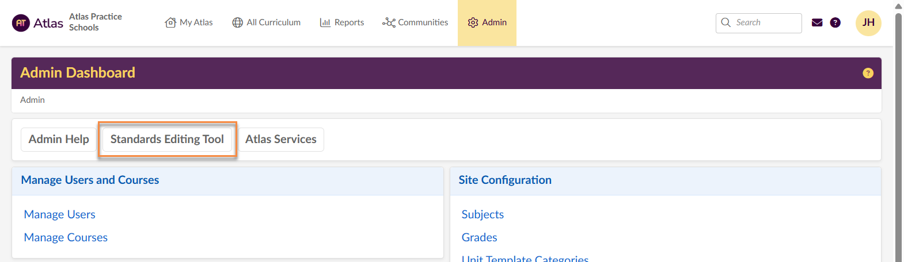Open the Manage Users link

click(60, 214)
